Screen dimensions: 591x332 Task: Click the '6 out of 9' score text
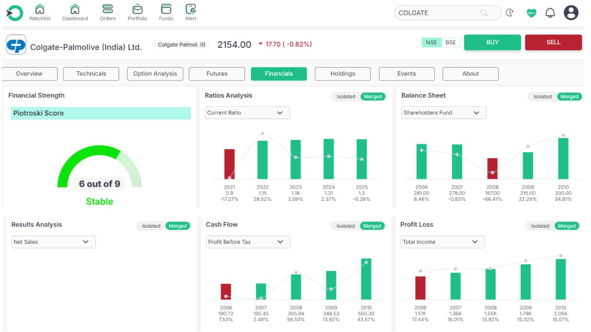click(100, 184)
